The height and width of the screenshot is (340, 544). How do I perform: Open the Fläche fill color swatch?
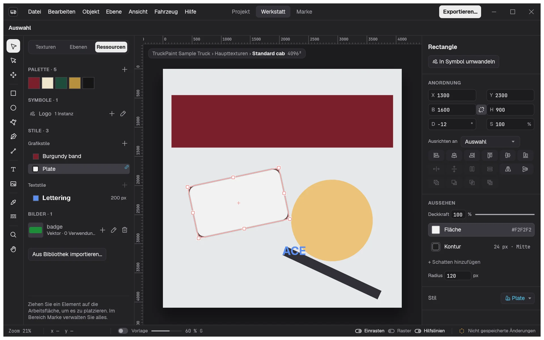[x=436, y=230]
